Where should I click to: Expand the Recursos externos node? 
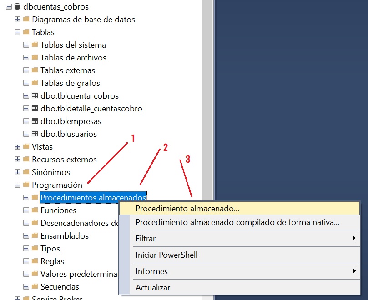point(17,160)
